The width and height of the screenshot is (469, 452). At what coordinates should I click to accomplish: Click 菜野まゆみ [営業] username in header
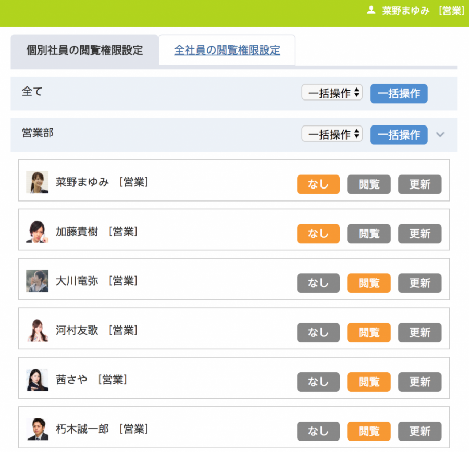coord(423,10)
